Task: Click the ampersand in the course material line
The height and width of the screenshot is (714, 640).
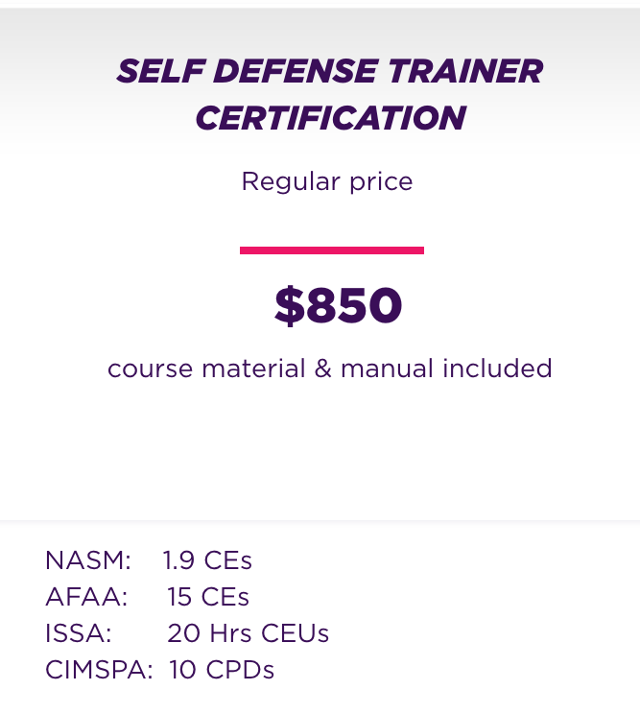Action: click(x=322, y=368)
